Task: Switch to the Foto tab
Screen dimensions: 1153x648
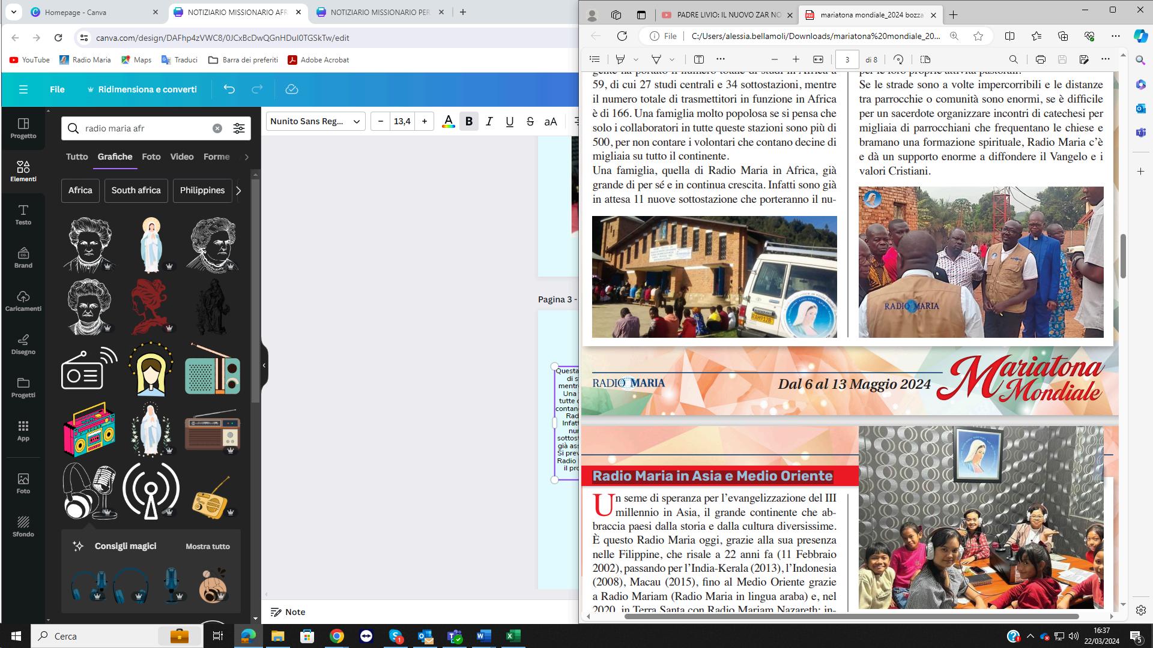Action: tap(151, 157)
